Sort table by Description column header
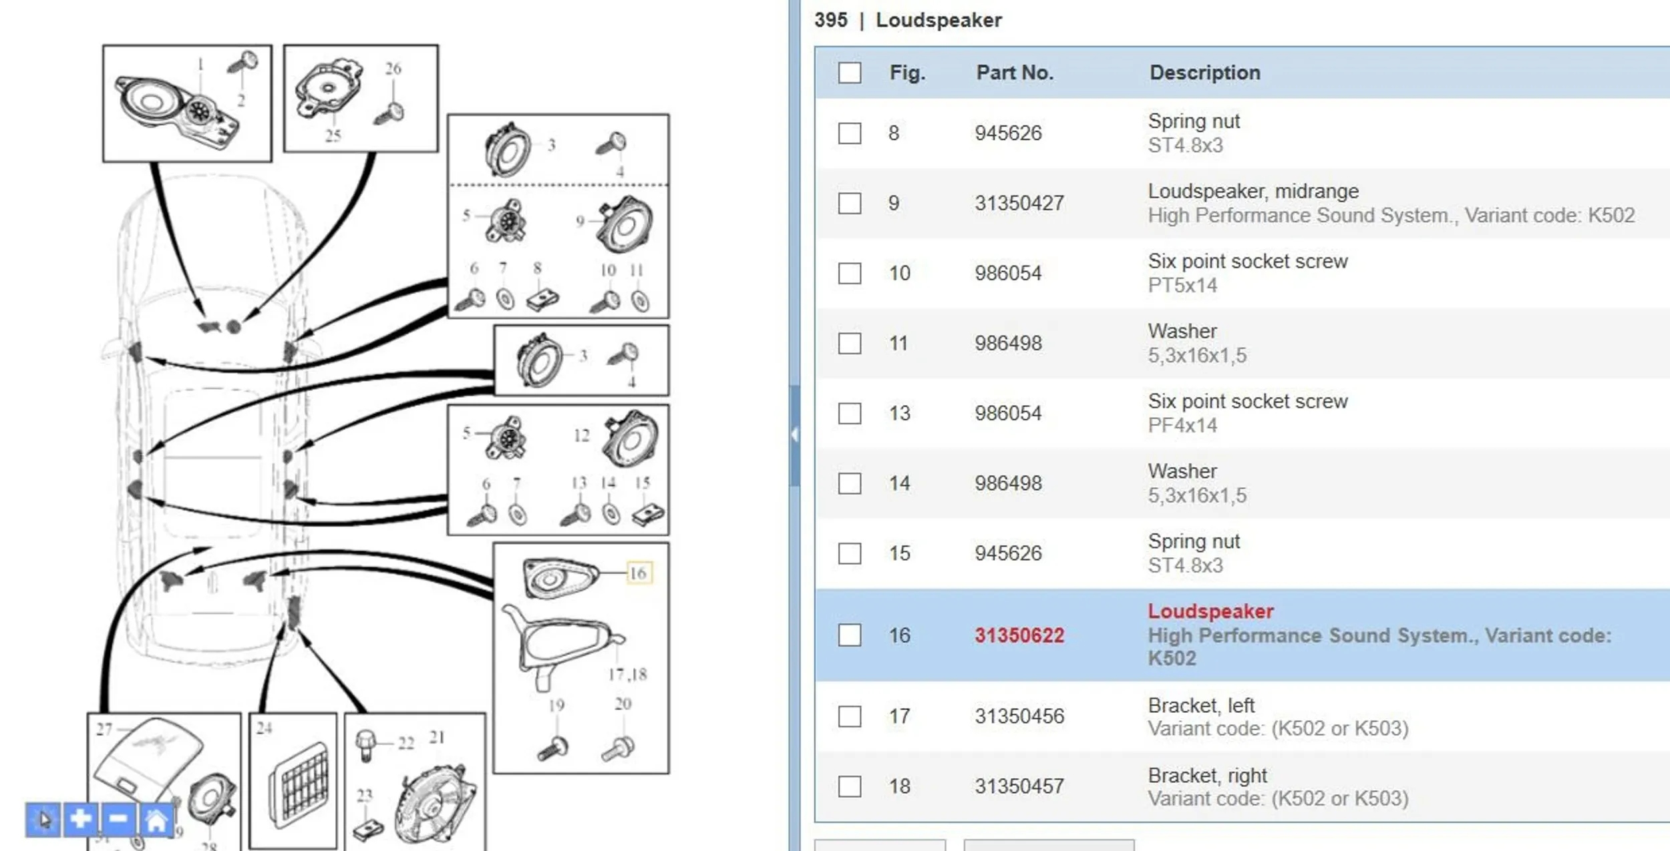1670x851 pixels. [x=1204, y=72]
